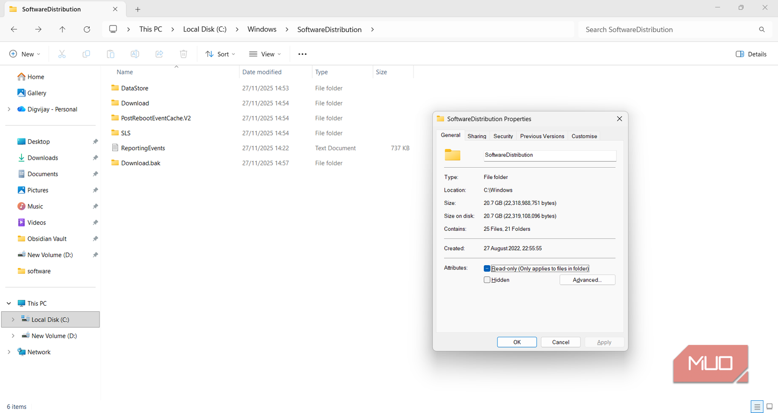778x413 pixels.
Task: Toggle the Read-only attribute checkbox
Action: [487, 268]
